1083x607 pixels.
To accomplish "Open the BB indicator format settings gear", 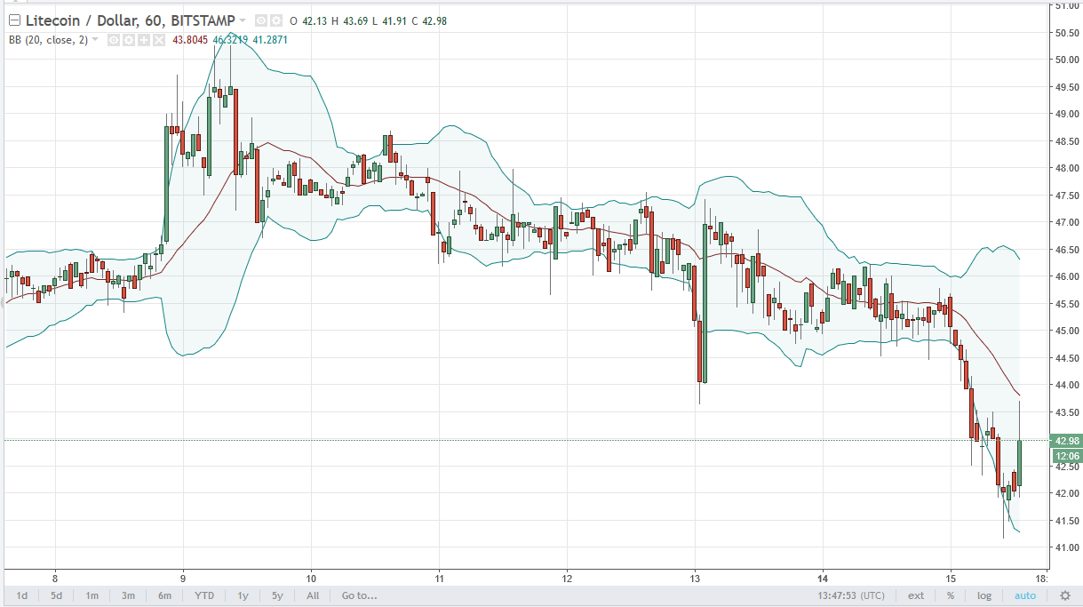I will pos(128,40).
